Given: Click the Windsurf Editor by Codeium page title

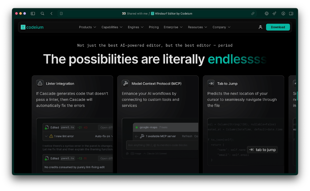Looking at the screenshot, I should pyautogui.click(x=174, y=14).
